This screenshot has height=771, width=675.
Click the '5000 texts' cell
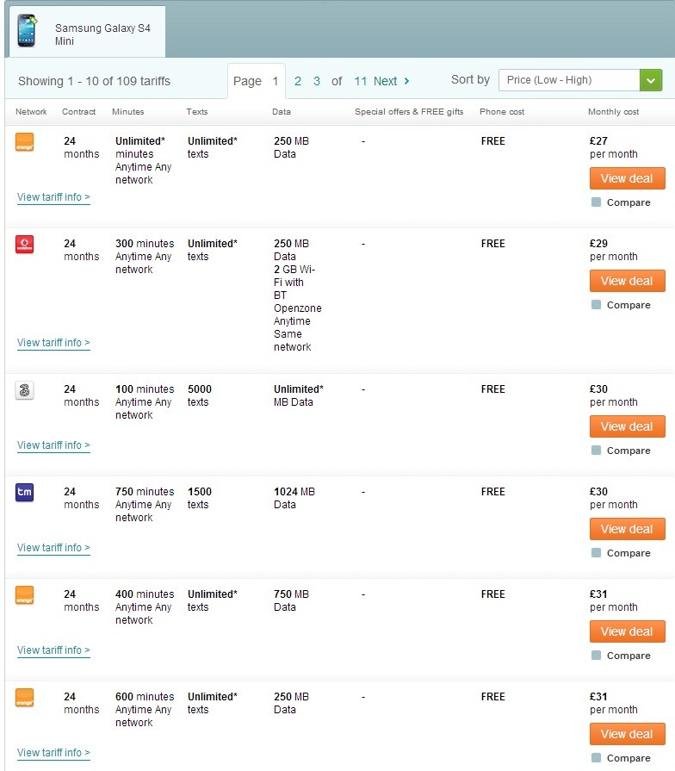click(x=200, y=395)
